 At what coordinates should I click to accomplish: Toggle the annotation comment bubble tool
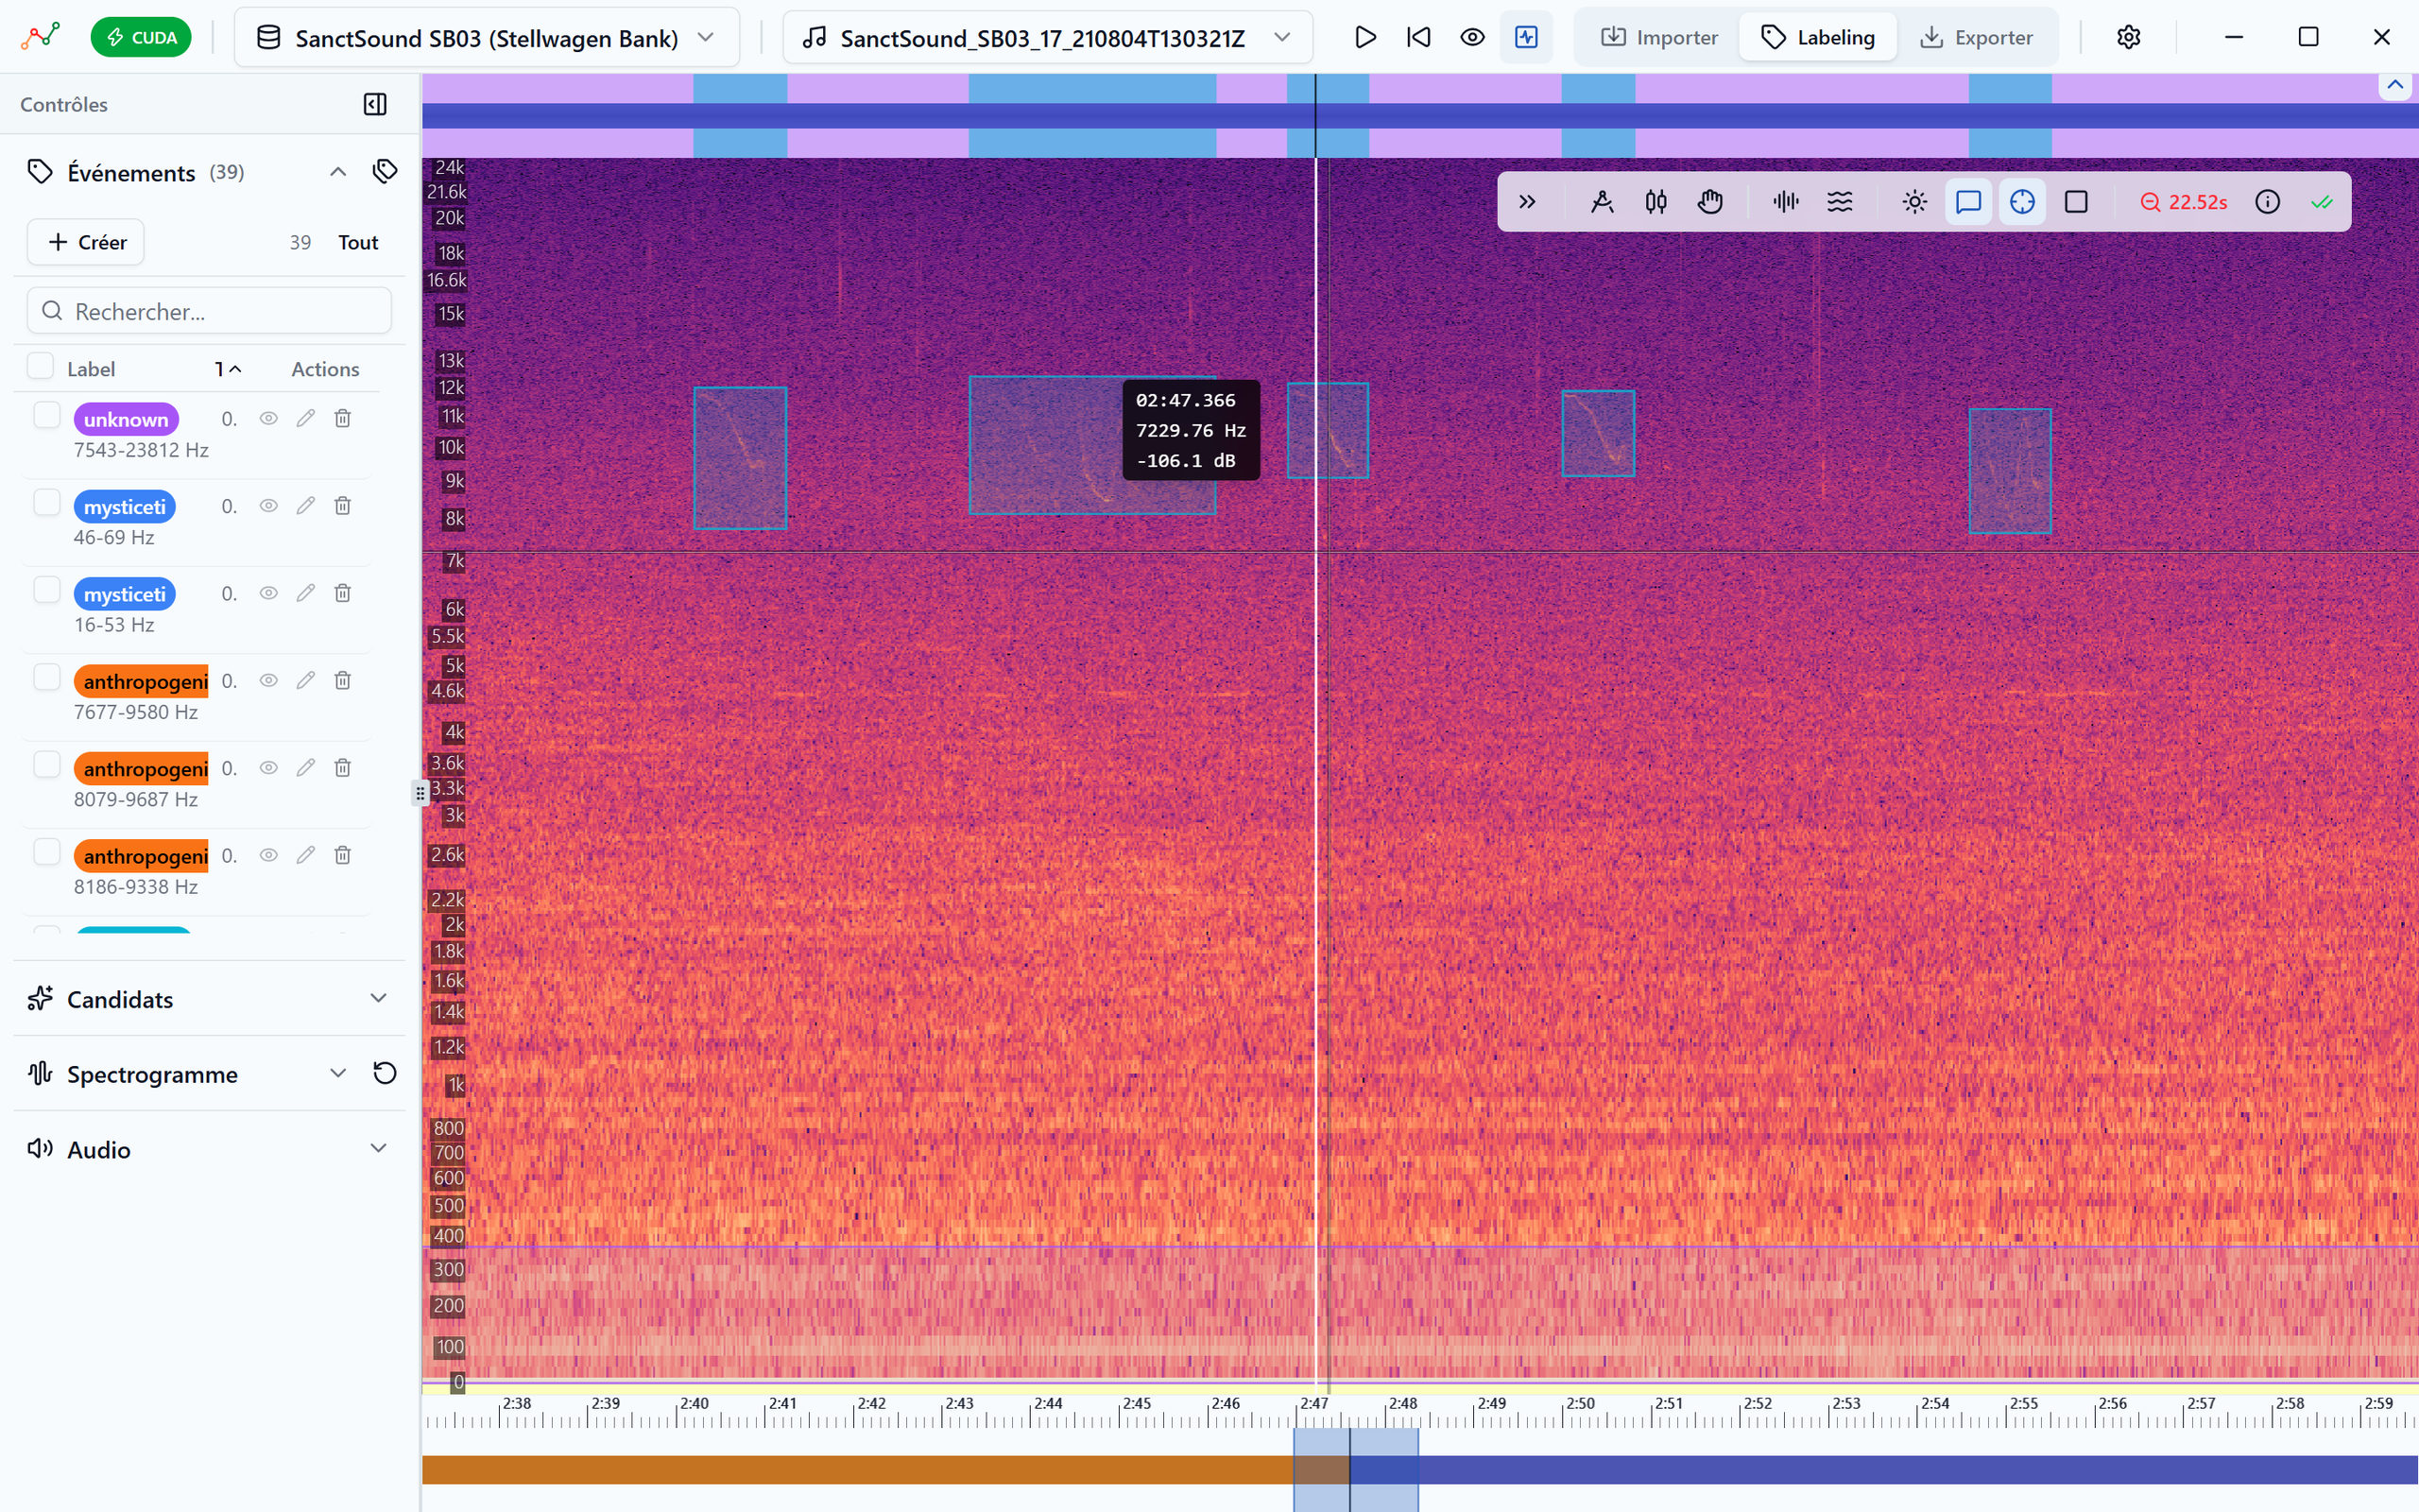(x=1968, y=202)
